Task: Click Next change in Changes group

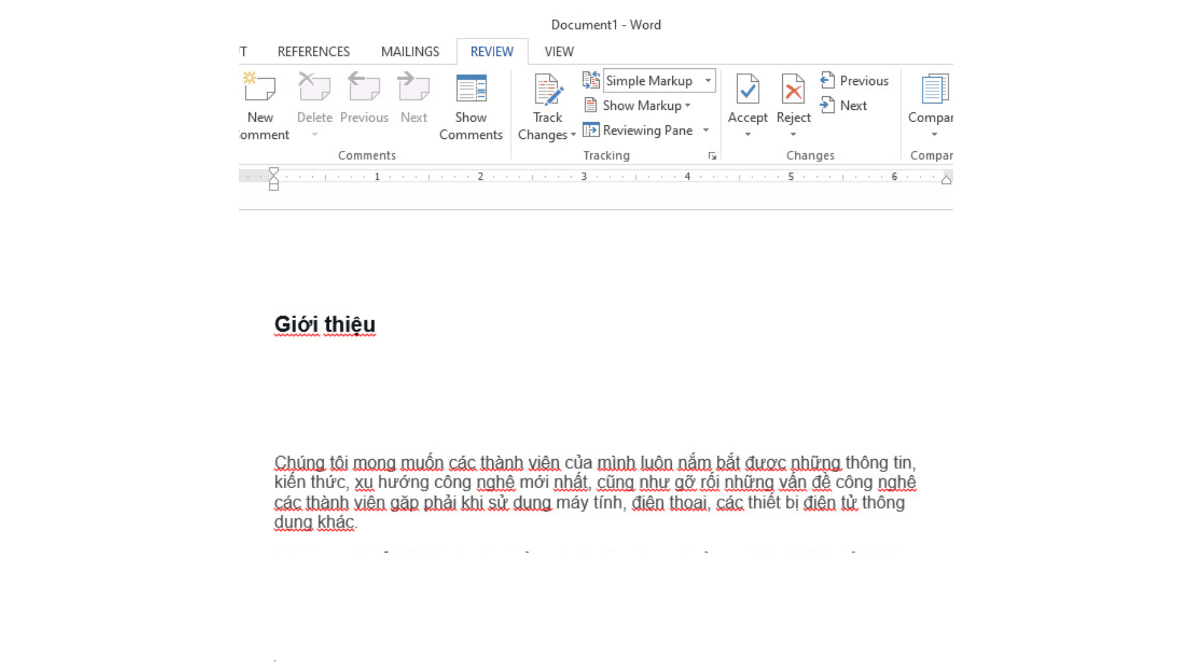Action: [x=844, y=105]
